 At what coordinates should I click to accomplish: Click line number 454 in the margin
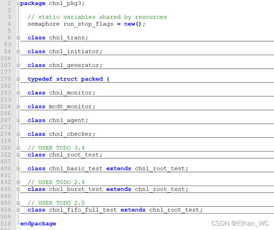click(x=6, y=210)
